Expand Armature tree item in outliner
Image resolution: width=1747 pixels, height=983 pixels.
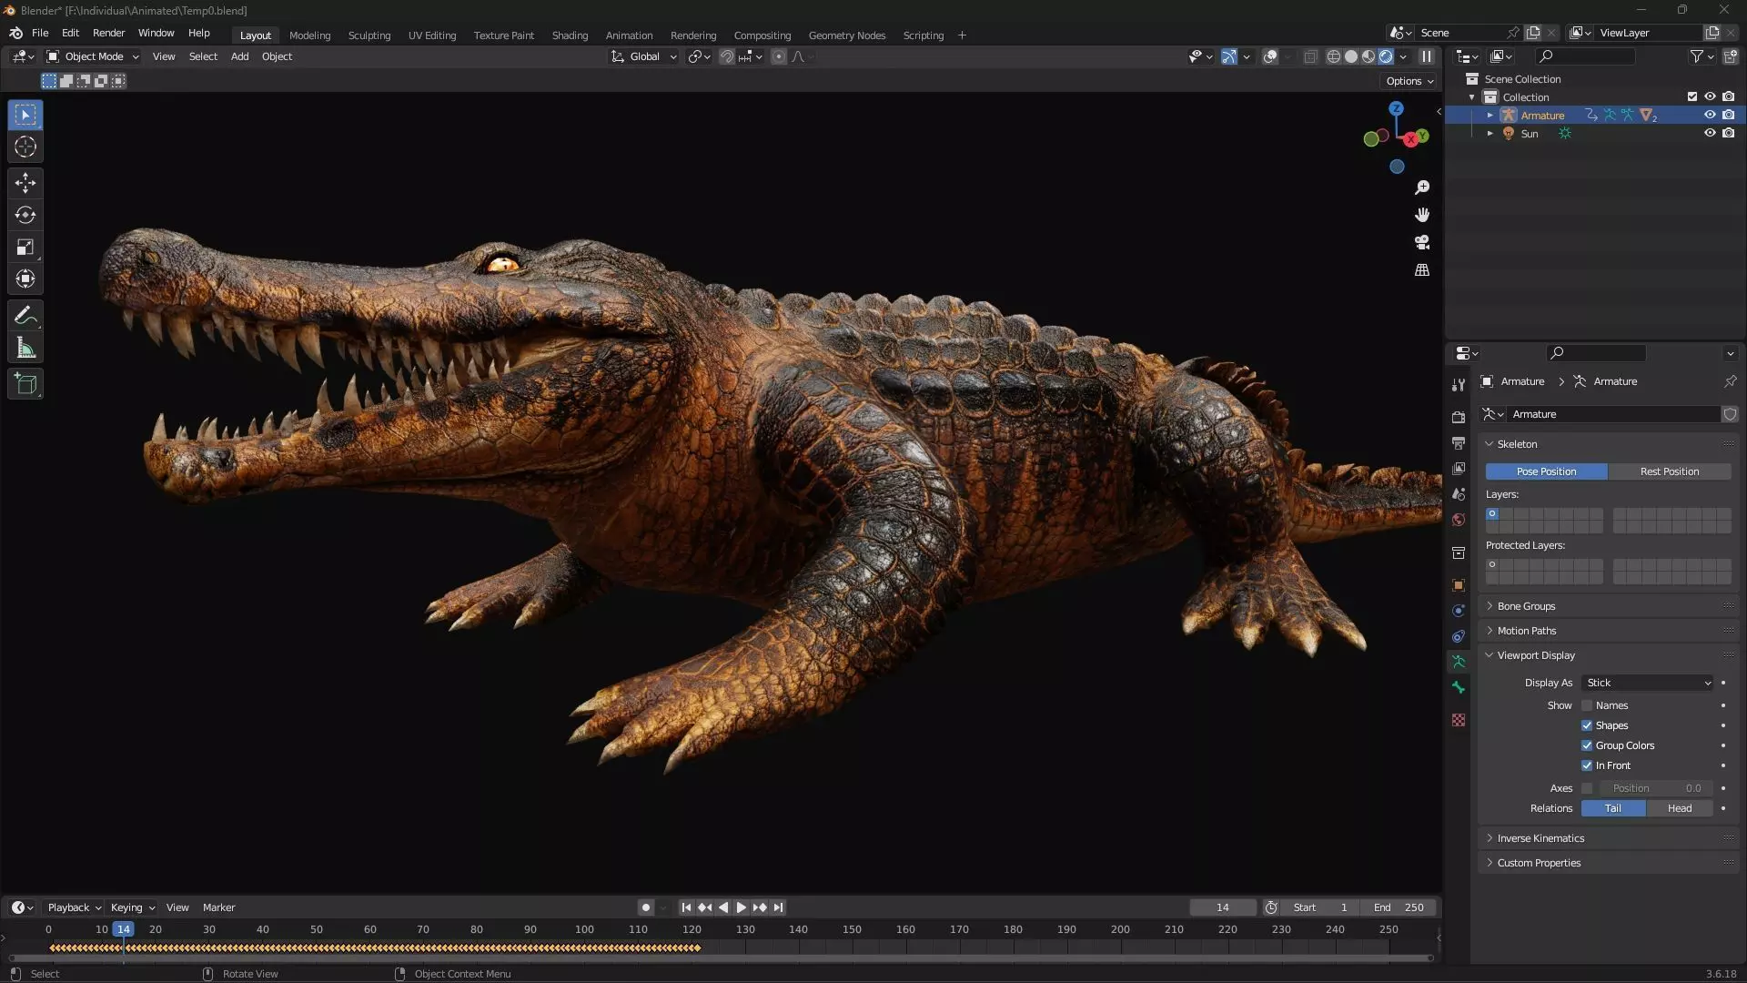pyautogui.click(x=1489, y=116)
